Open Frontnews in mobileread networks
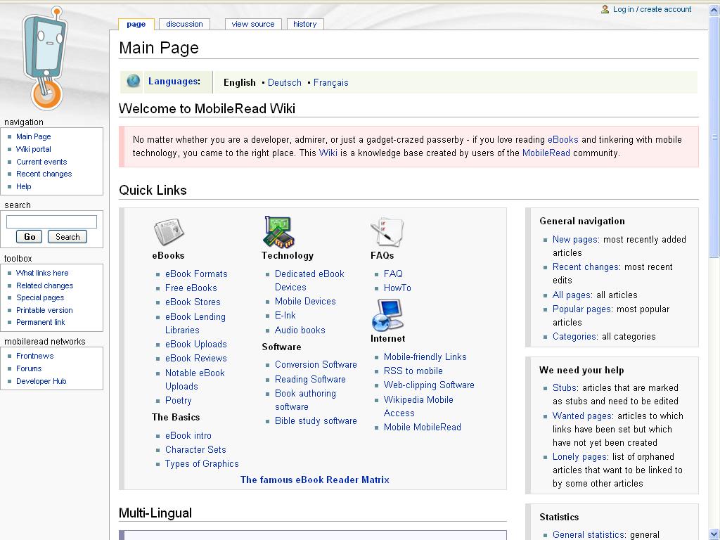 pyautogui.click(x=35, y=356)
